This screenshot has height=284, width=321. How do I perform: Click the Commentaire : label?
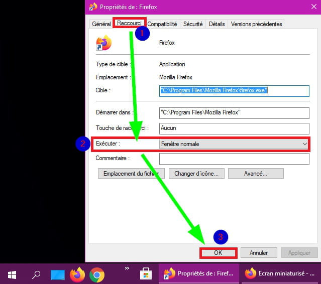pyautogui.click(x=113, y=158)
